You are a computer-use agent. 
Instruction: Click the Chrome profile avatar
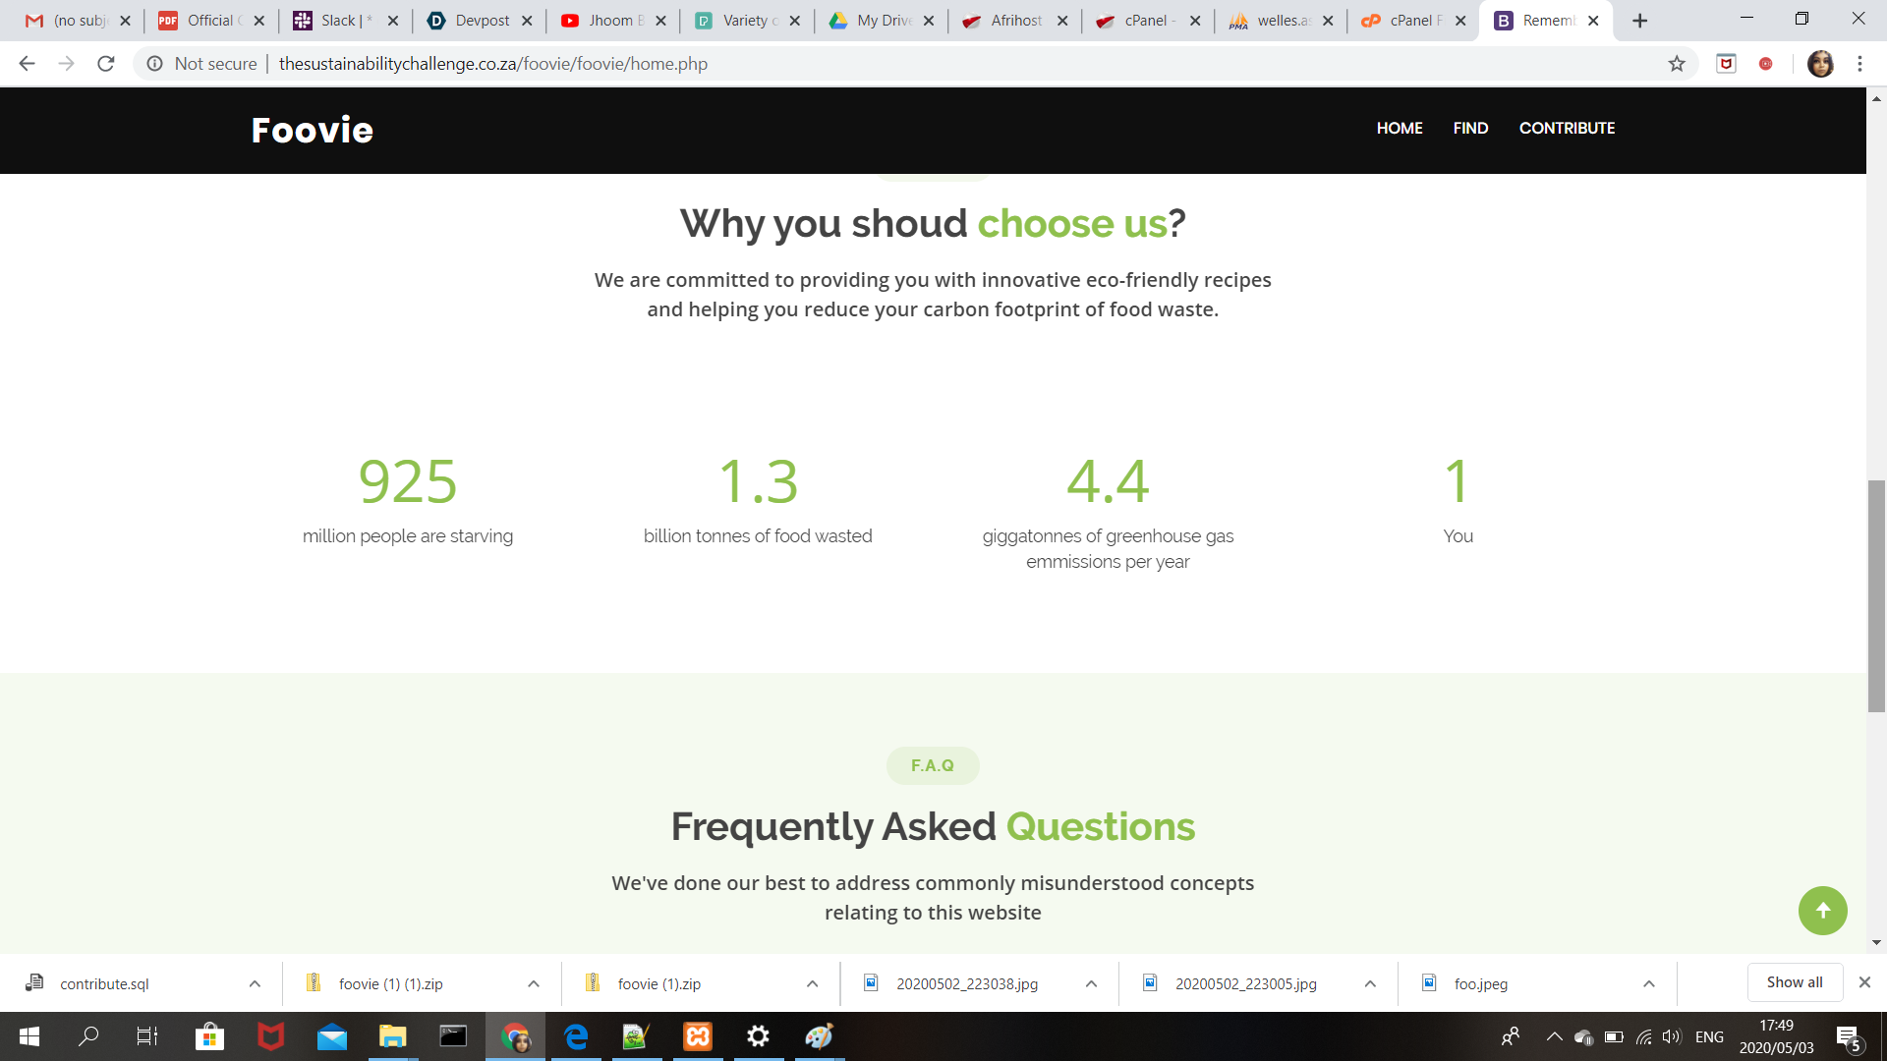pyautogui.click(x=1820, y=64)
